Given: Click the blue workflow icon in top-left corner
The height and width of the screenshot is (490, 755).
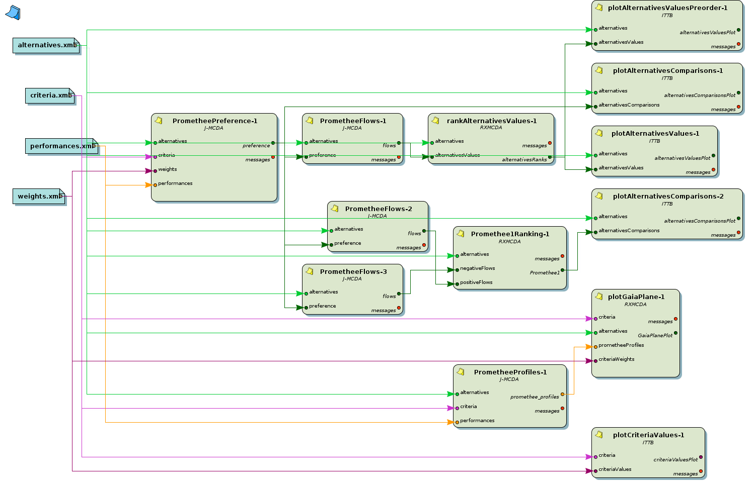Looking at the screenshot, I should [x=13, y=13].
